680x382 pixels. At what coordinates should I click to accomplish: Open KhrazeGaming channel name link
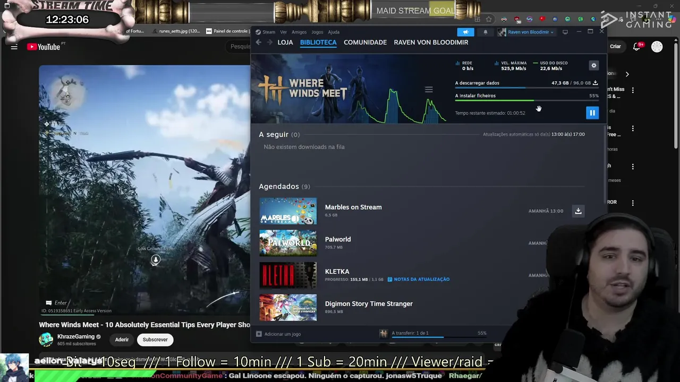[76, 336]
